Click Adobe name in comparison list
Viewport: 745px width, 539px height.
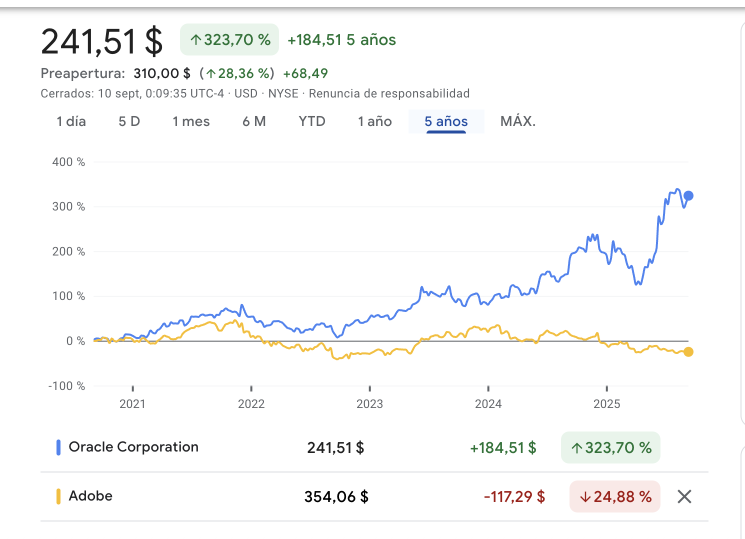[x=90, y=496]
